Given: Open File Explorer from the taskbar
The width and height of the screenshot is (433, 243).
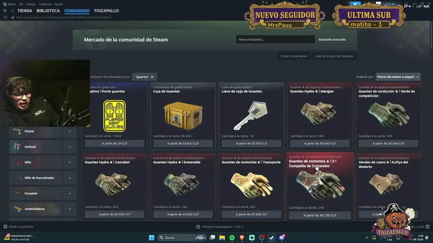Looking at the screenshot, I should tap(222, 238).
